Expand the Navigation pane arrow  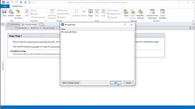3,24
